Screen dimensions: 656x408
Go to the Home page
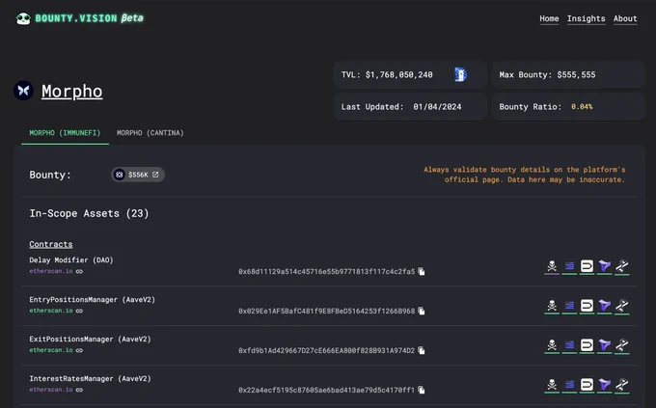coord(549,18)
